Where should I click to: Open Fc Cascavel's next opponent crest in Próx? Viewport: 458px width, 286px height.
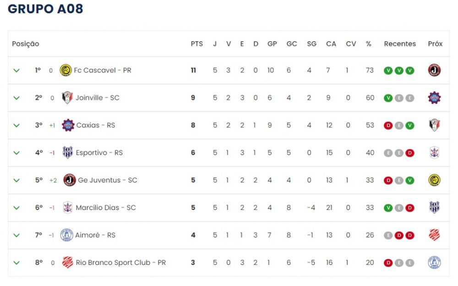coord(434,70)
